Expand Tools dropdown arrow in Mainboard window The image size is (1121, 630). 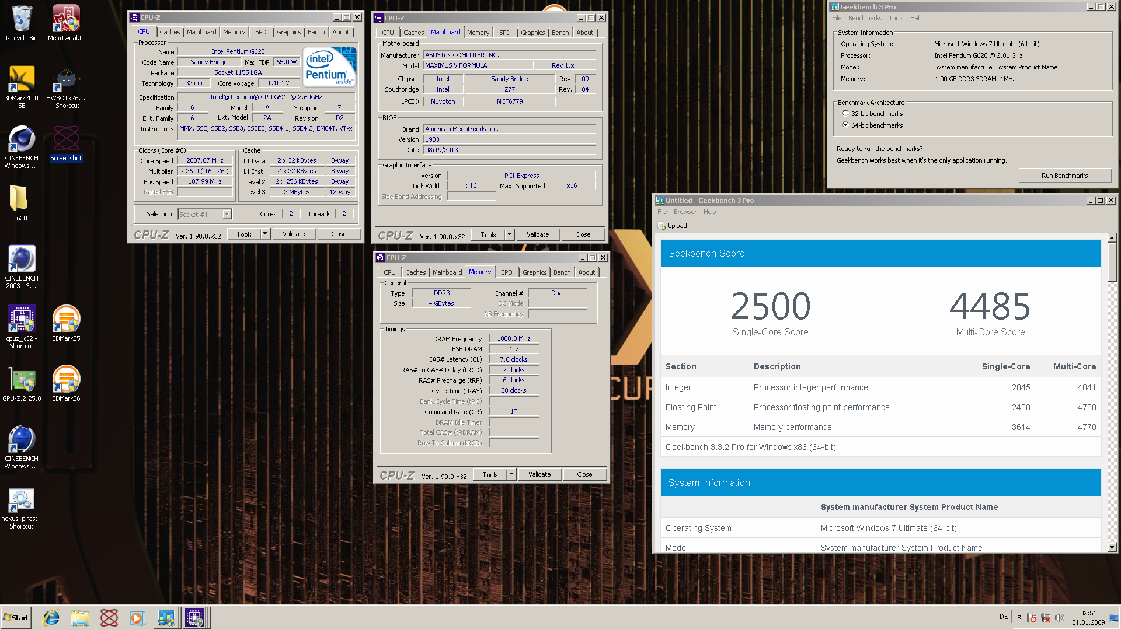pos(509,235)
